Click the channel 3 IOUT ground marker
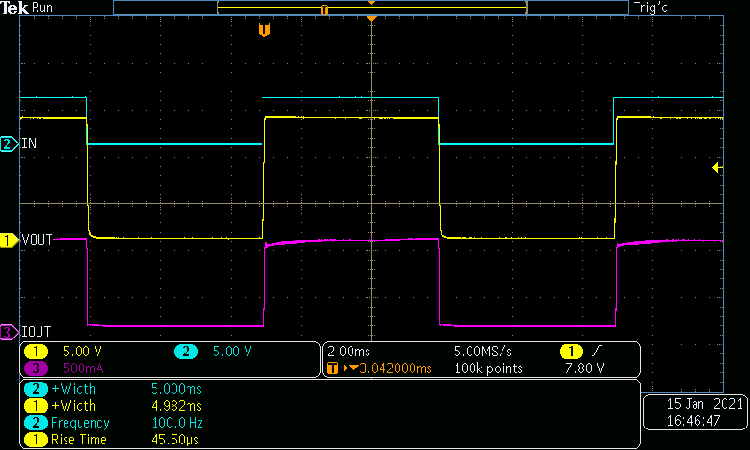 pyautogui.click(x=8, y=332)
